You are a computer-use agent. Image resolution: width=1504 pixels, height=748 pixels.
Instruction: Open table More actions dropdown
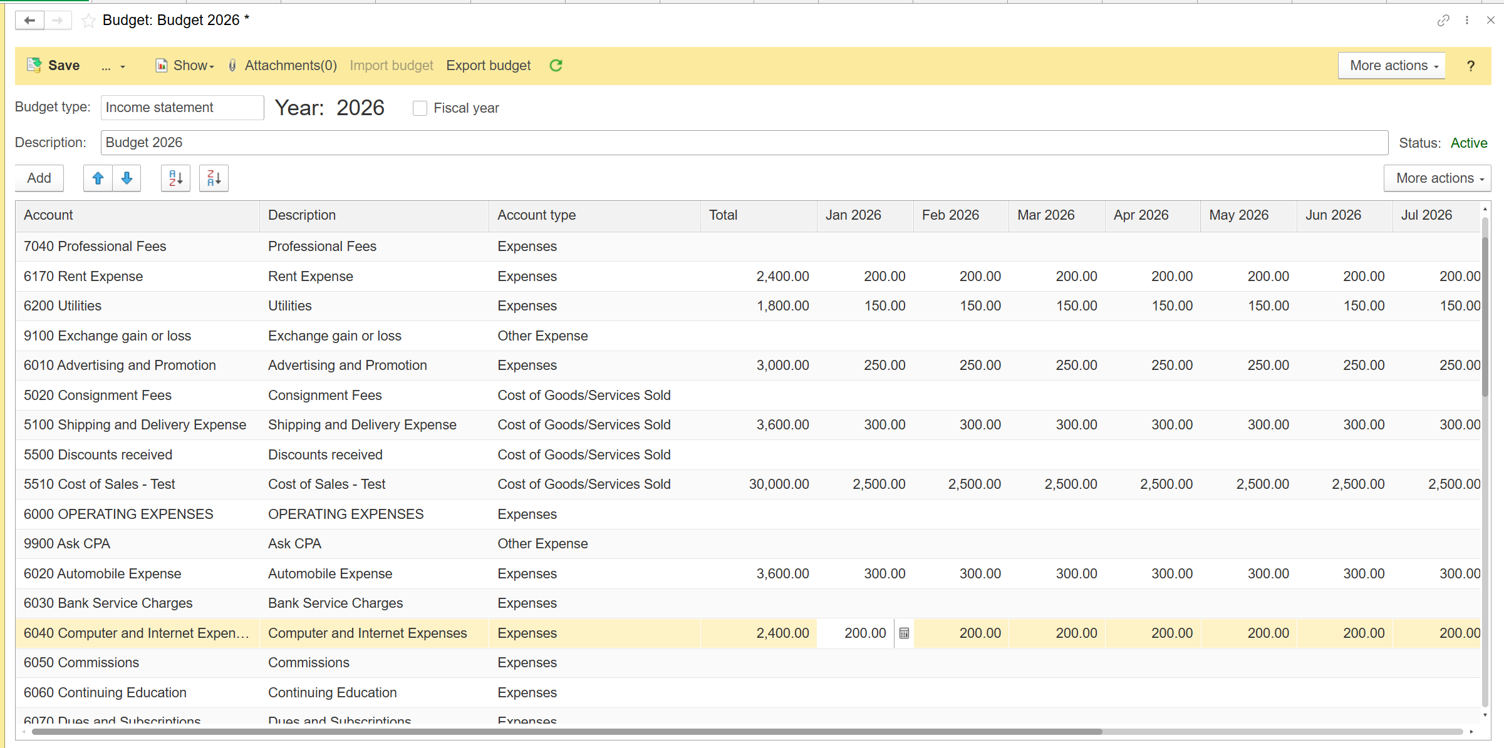(x=1437, y=178)
